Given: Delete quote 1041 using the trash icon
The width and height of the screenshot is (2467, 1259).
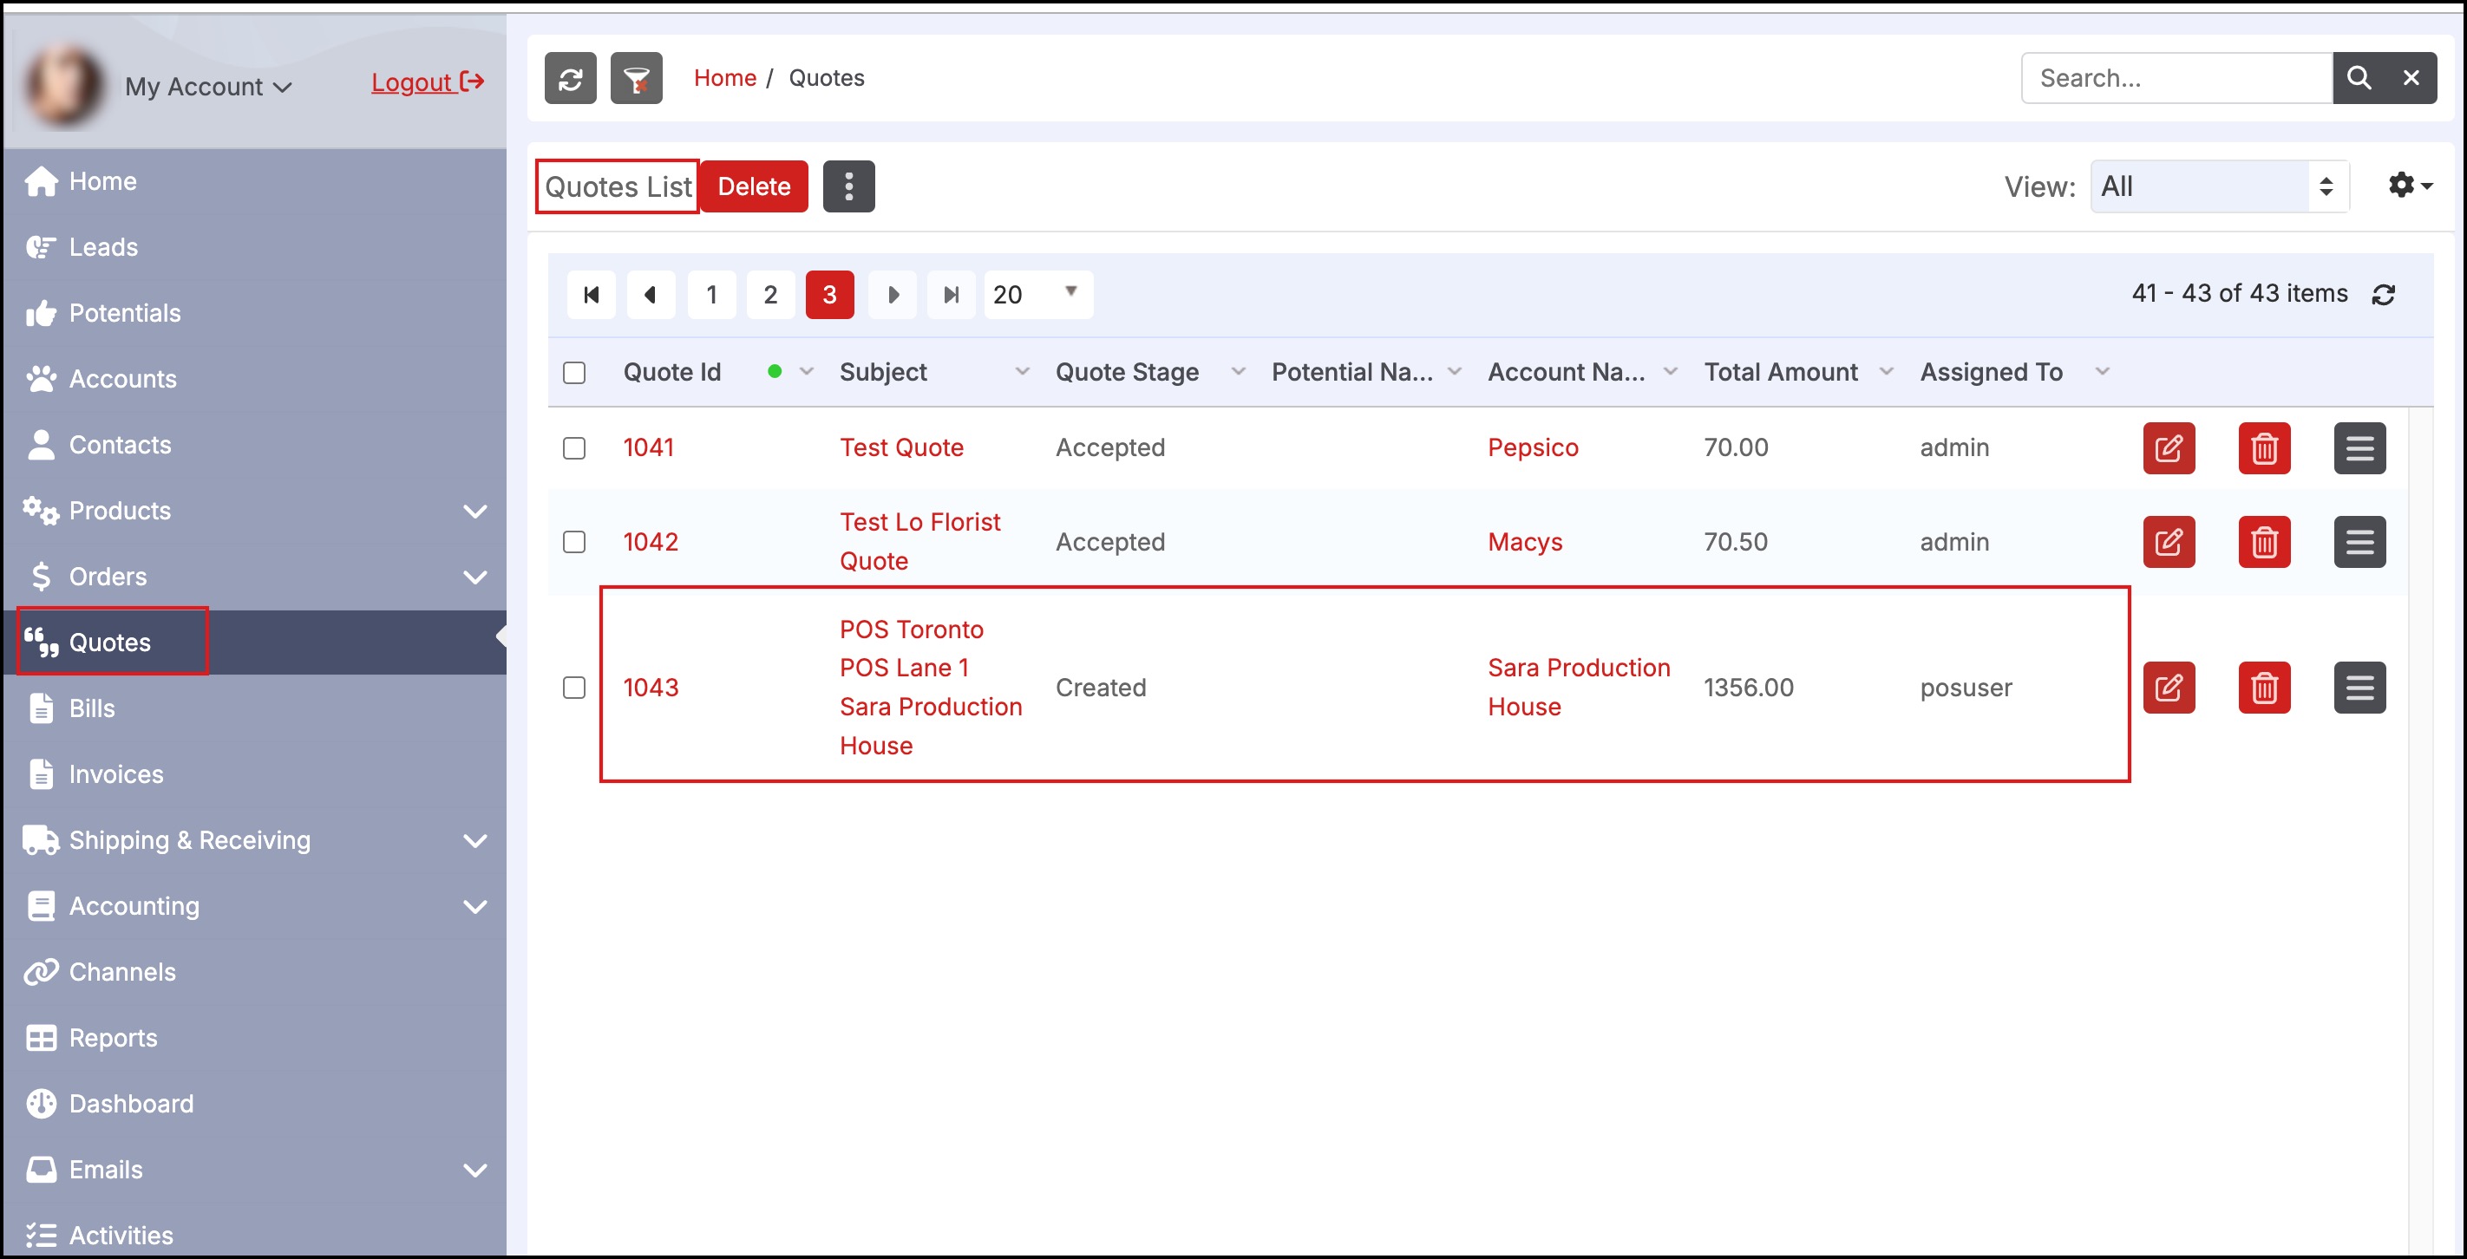Looking at the screenshot, I should point(2264,448).
